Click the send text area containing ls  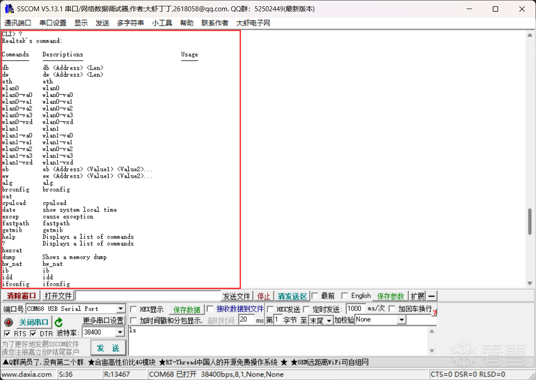click(x=277, y=341)
